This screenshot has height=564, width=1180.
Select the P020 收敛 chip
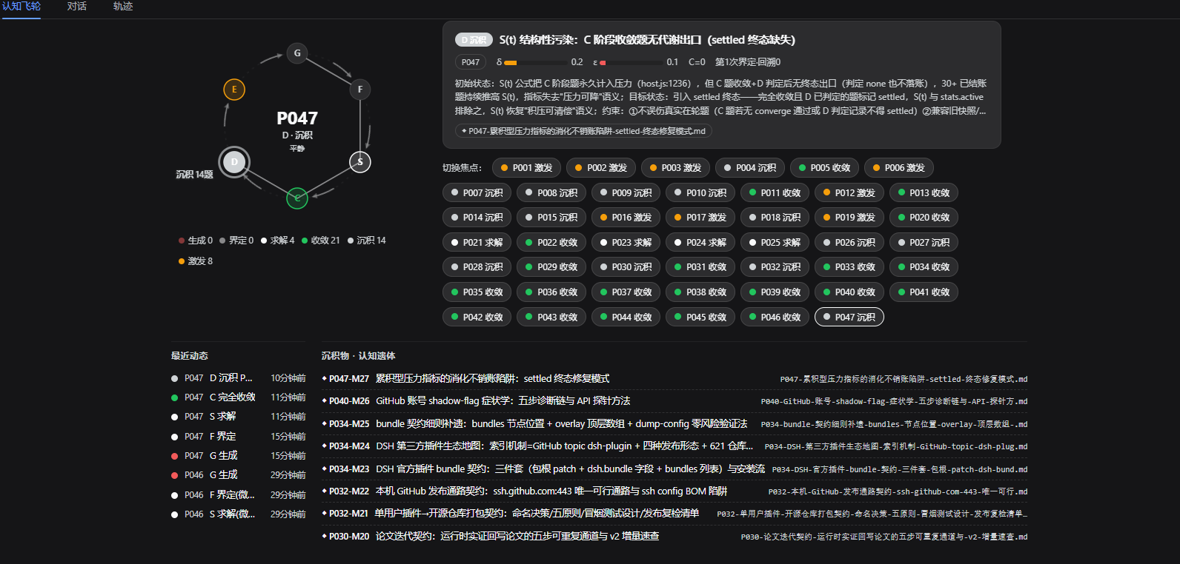924,218
